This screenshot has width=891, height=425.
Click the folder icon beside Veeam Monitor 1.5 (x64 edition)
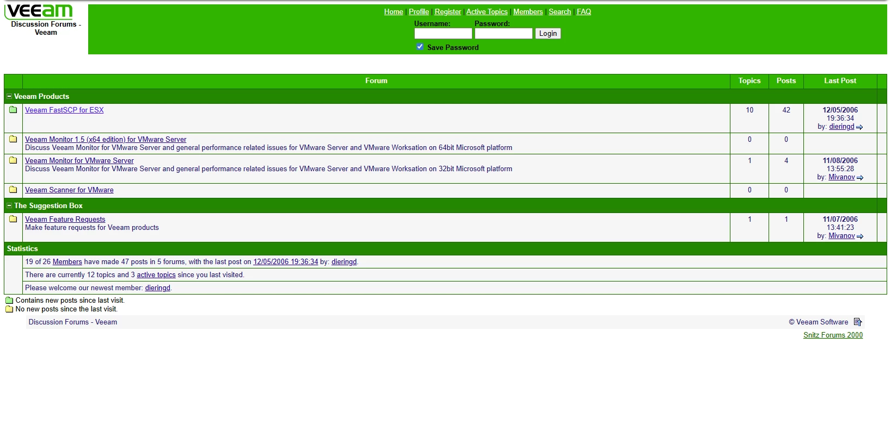(x=13, y=139)
